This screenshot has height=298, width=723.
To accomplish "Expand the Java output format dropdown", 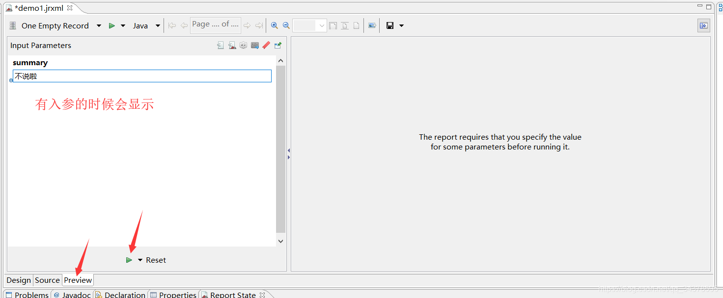I will click(x=158, y=26).
